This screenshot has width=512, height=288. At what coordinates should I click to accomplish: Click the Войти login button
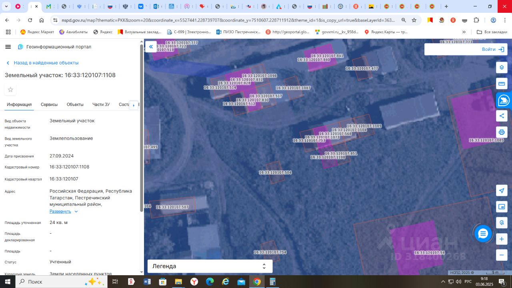pyautogui.click(x=493, y=49)
